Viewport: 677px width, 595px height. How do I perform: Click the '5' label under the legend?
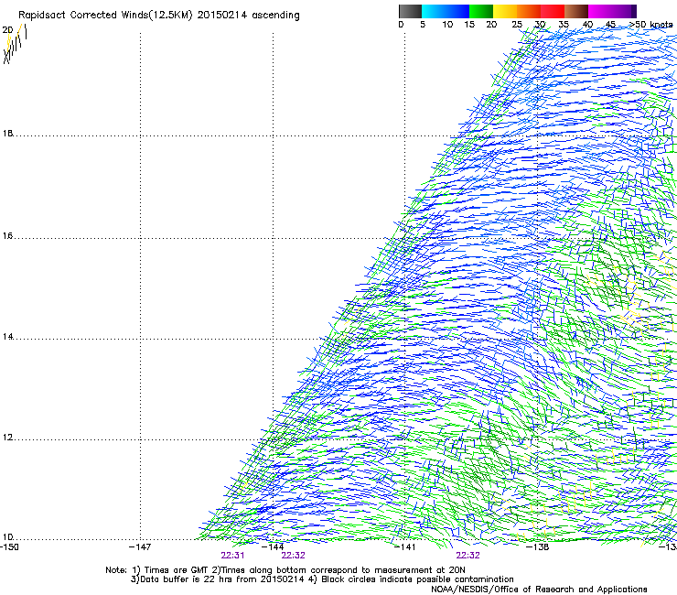[423, 25]
